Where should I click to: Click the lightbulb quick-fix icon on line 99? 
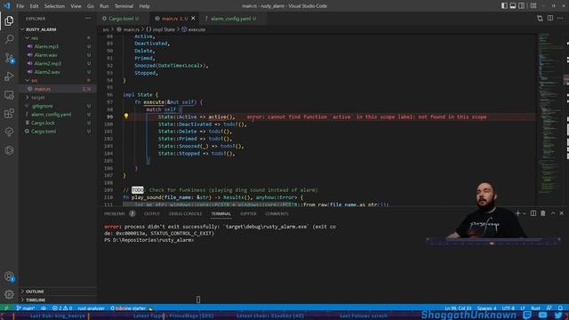click(x=126, y=116)
